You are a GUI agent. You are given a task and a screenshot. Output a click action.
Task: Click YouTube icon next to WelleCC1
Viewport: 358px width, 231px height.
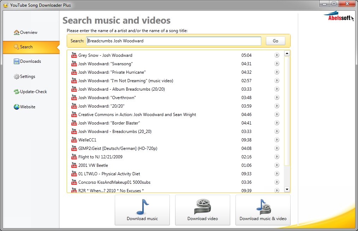click(x=74, y=140)
